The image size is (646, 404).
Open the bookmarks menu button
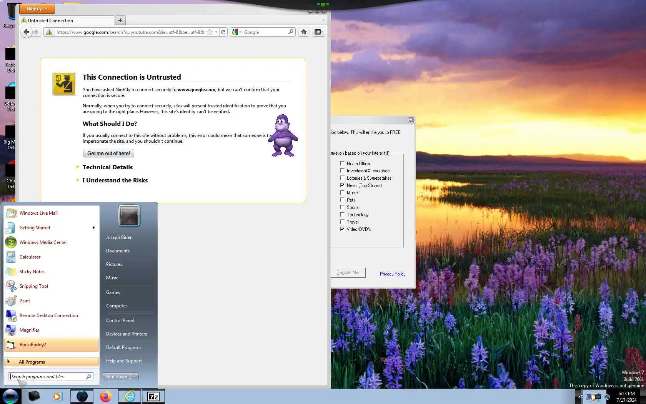(318, 32)
